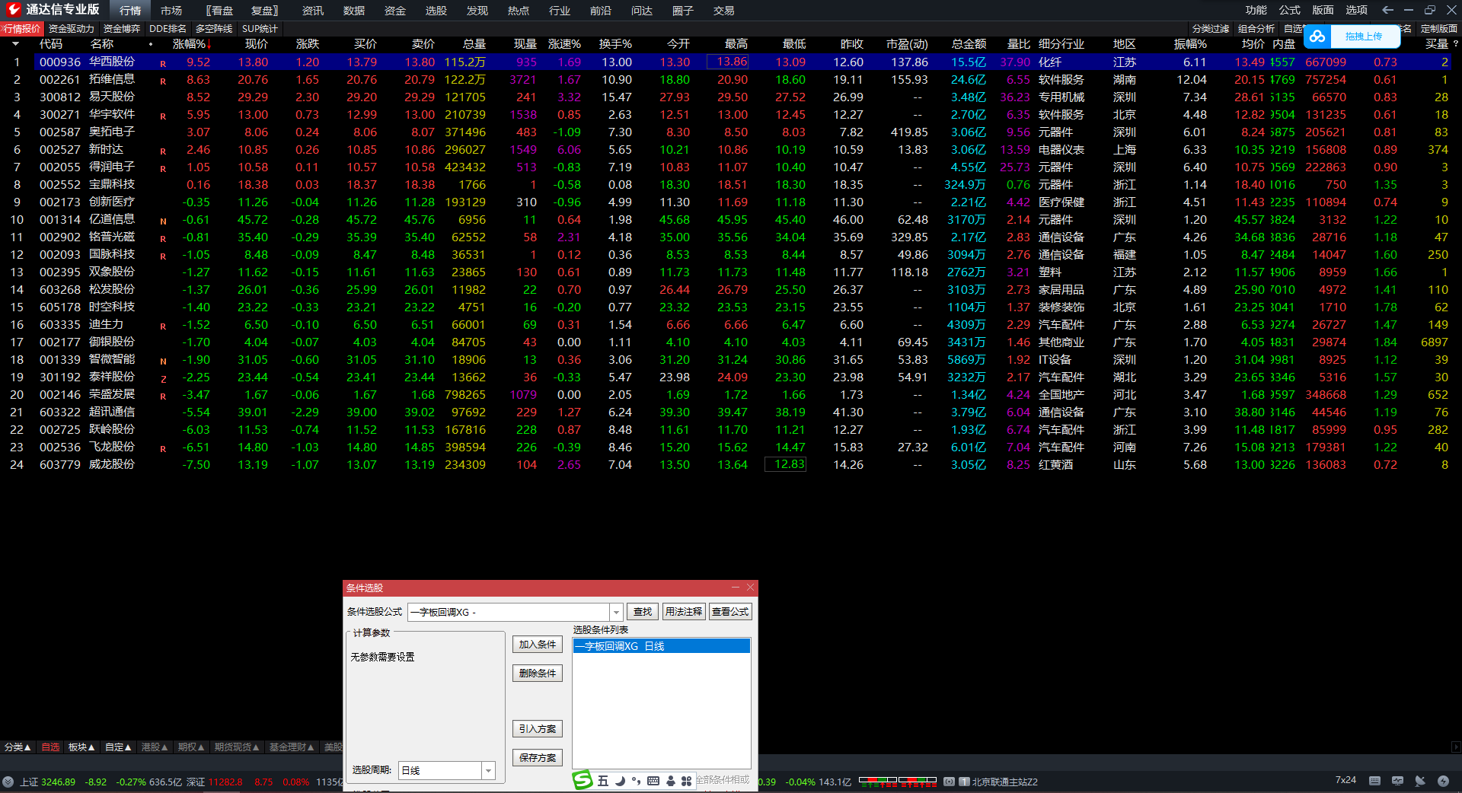Select 一字板回调XG 日线 in condition list
This screenshot has width=1462, height=793.
coord(662,646)
